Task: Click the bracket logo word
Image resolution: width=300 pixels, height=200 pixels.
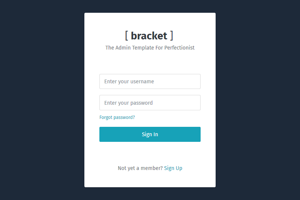Action: (x=149, y=36)
